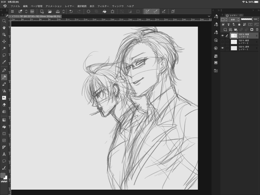Screen dimensions: 260x195
Task: Select the Zoom magnifier tool
Action: [x=4, y=21]
